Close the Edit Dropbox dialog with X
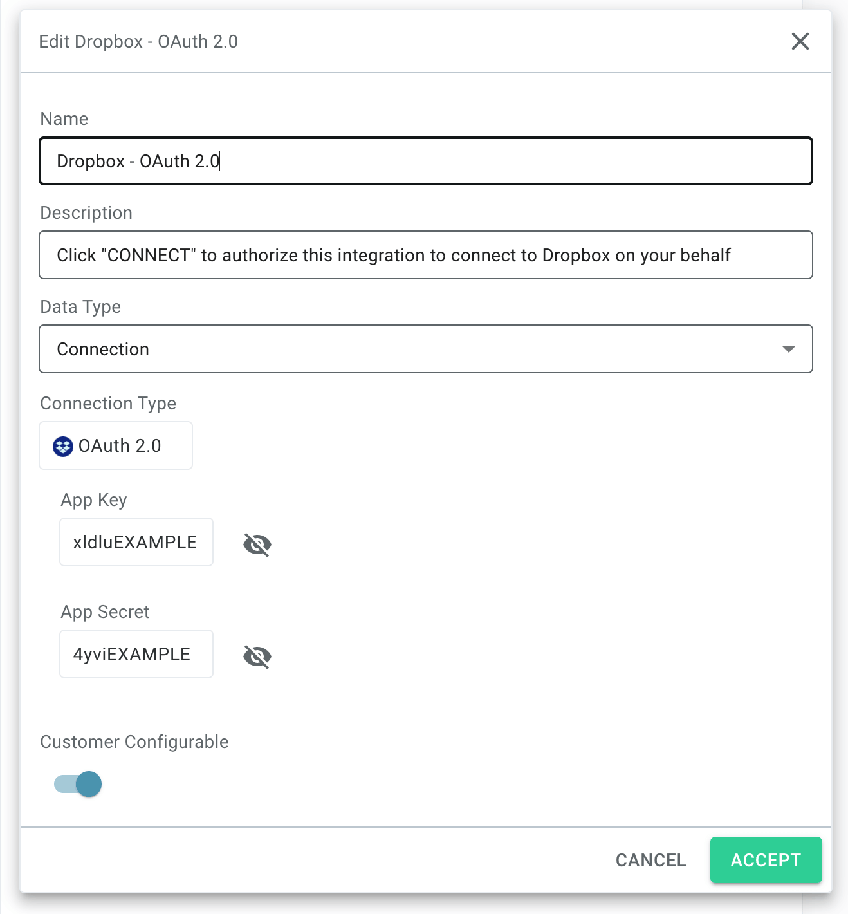The width and height of the screenshot is (848, 914). coord(800,41)
